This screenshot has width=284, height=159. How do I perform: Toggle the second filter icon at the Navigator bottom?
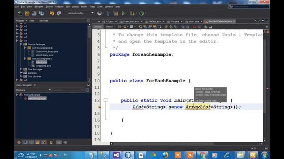click(x=25, y=142)
